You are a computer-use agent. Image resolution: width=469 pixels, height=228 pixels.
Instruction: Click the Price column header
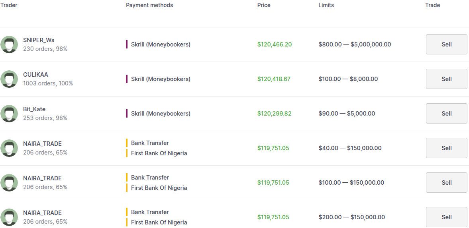264,5
